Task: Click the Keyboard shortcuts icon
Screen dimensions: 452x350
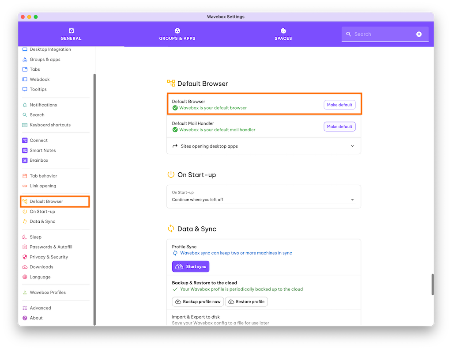Action: [25, 125]
